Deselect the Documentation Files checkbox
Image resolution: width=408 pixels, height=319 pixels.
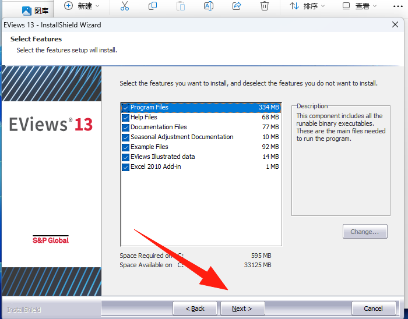[x=125, y=127]
